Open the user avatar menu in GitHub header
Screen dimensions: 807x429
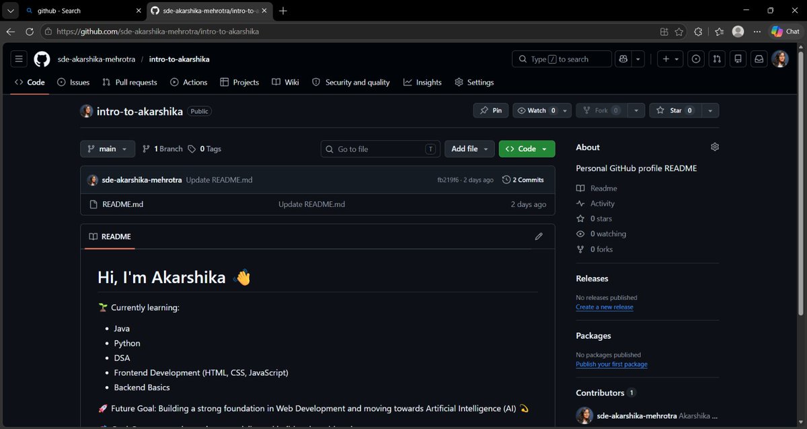coord(780,59)
